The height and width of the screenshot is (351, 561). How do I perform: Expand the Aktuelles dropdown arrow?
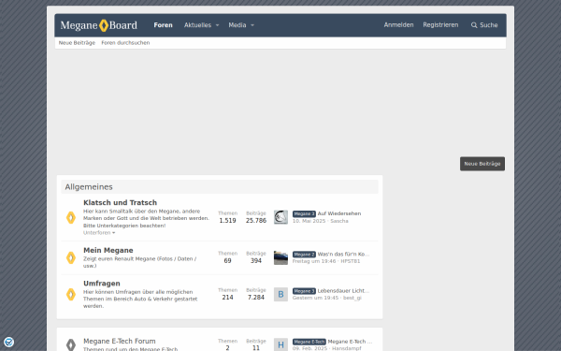pos(217,25)
